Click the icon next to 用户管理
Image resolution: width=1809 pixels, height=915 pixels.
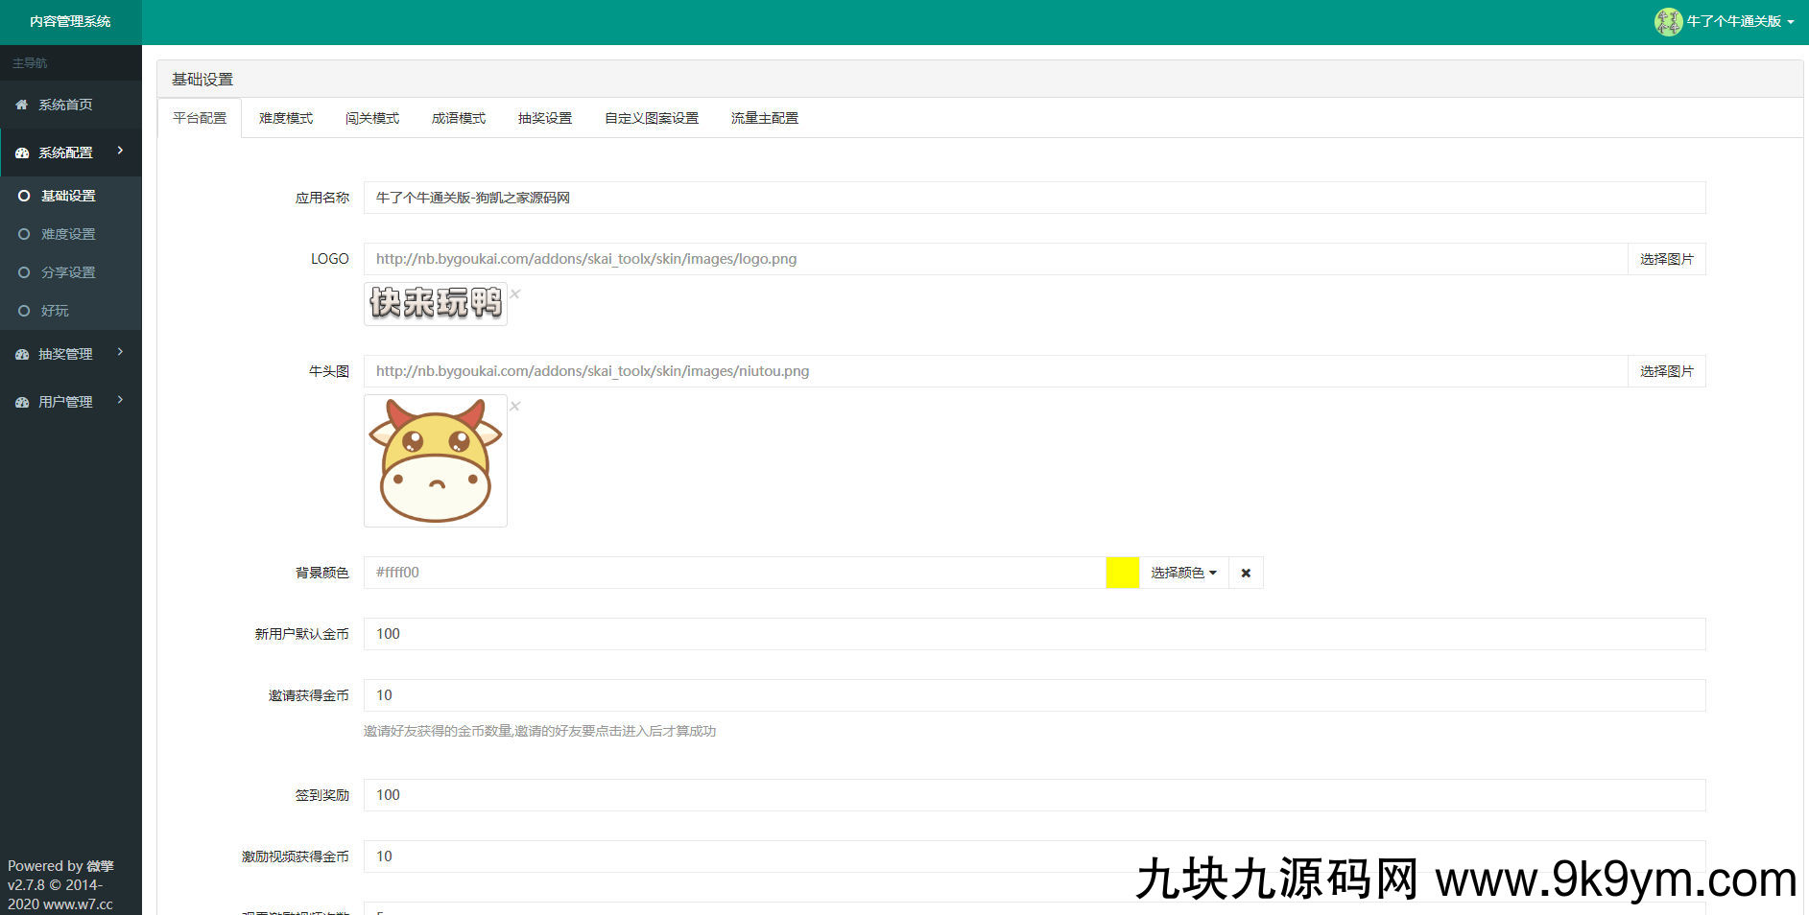pyautogui.click(x=21, y=402)
